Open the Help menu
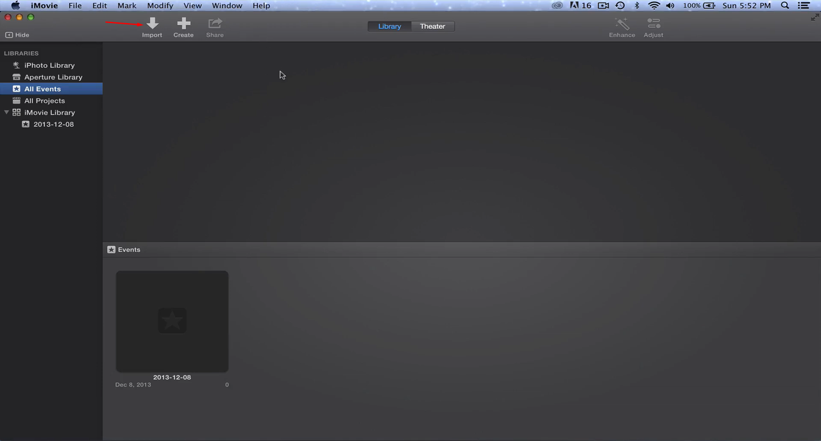Screen dimensions: 821x441 261,5
